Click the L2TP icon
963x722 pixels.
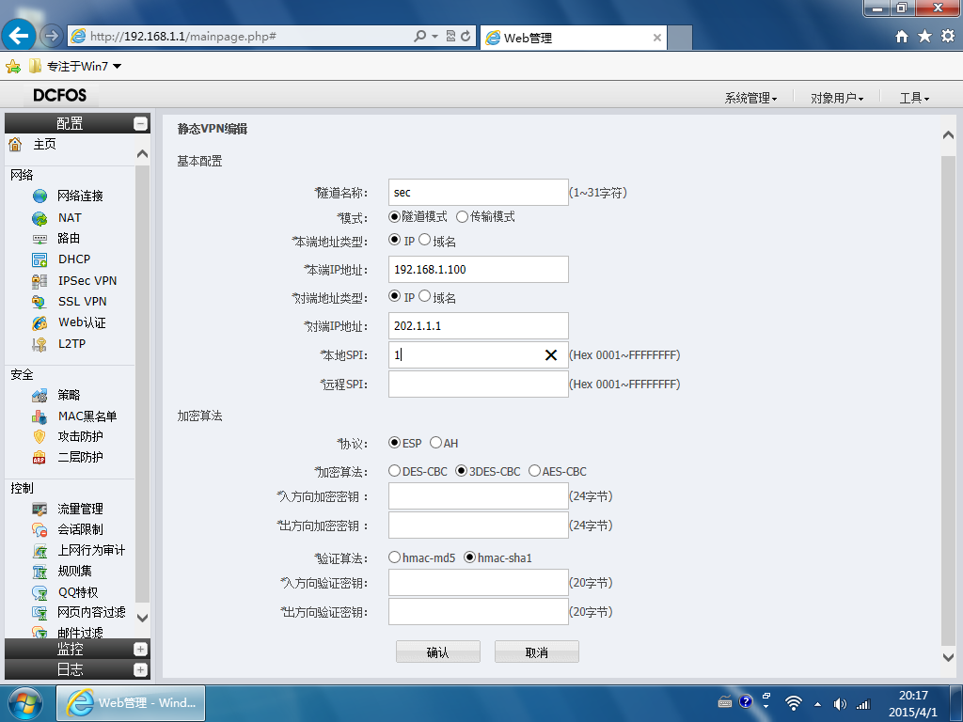point(39,344)
